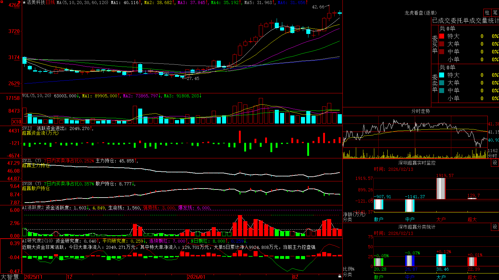Click the 02 month marker on the time axis
Image resolution: width=499 pixels, height=280 pixels.
tap(295, 277)
